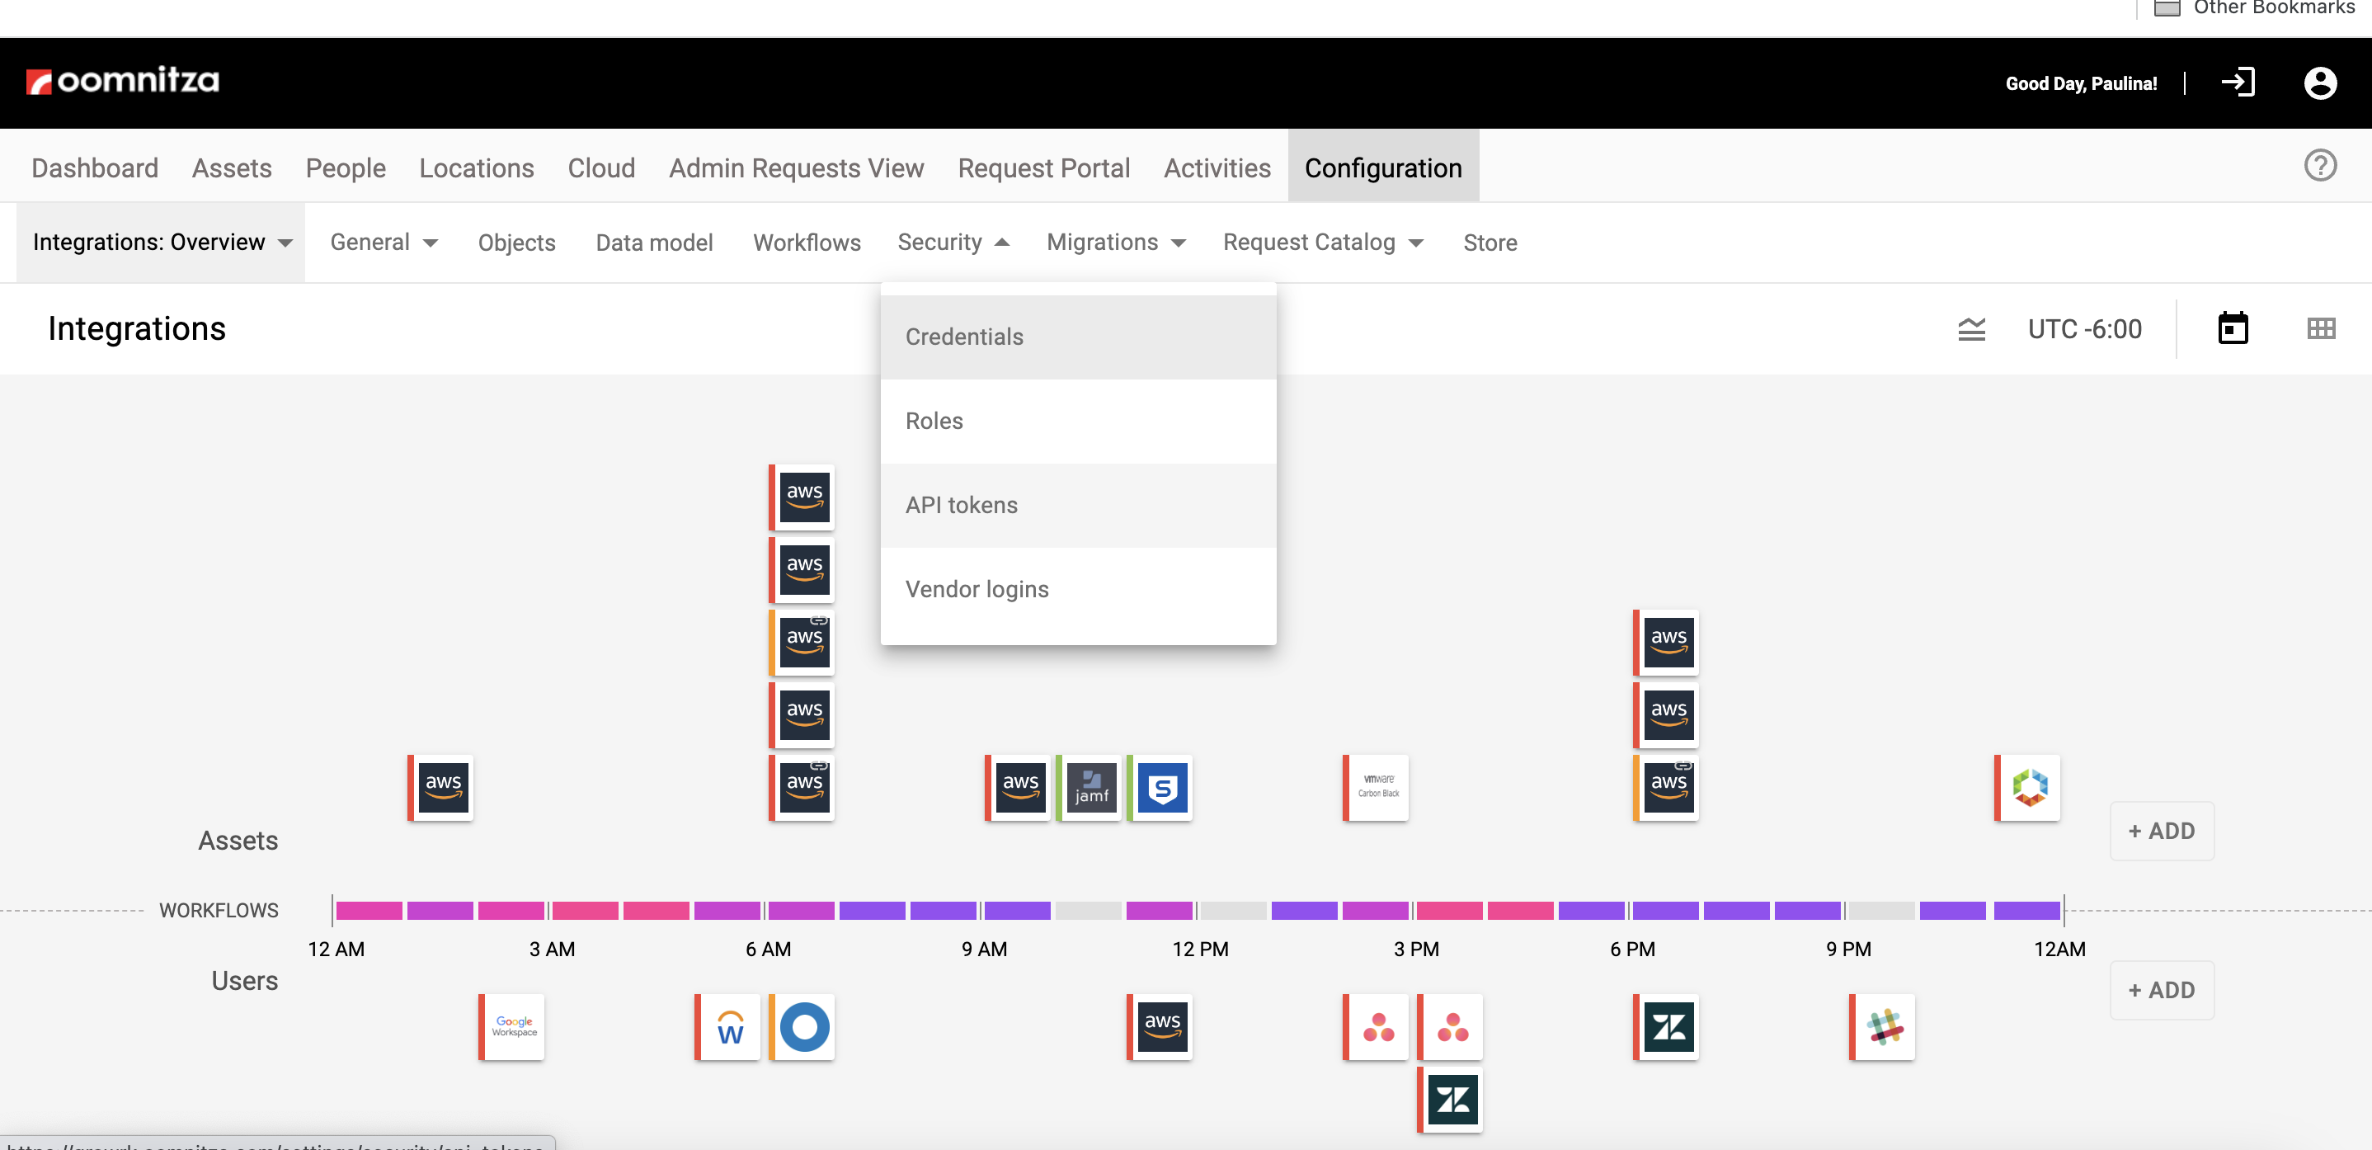Open the Slack integration icon
Screen dimensions: 2372x1150
1884,1026
